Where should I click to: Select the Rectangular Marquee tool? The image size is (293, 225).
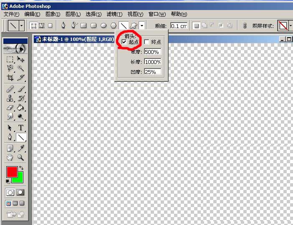pos(10,59)
